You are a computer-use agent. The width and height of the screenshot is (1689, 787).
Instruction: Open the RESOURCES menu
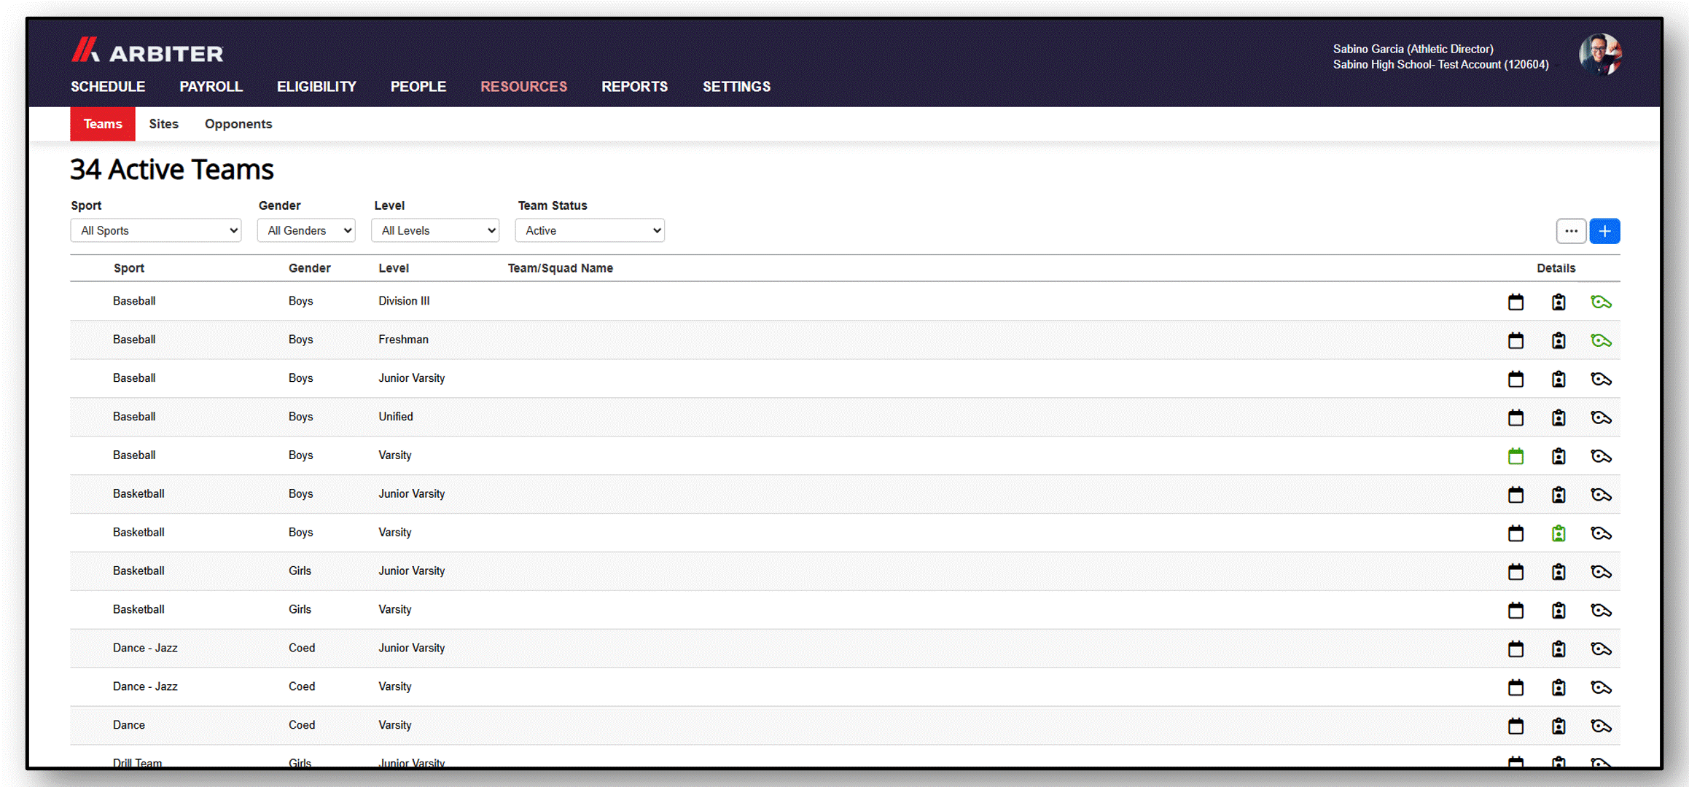click(523, 87)
